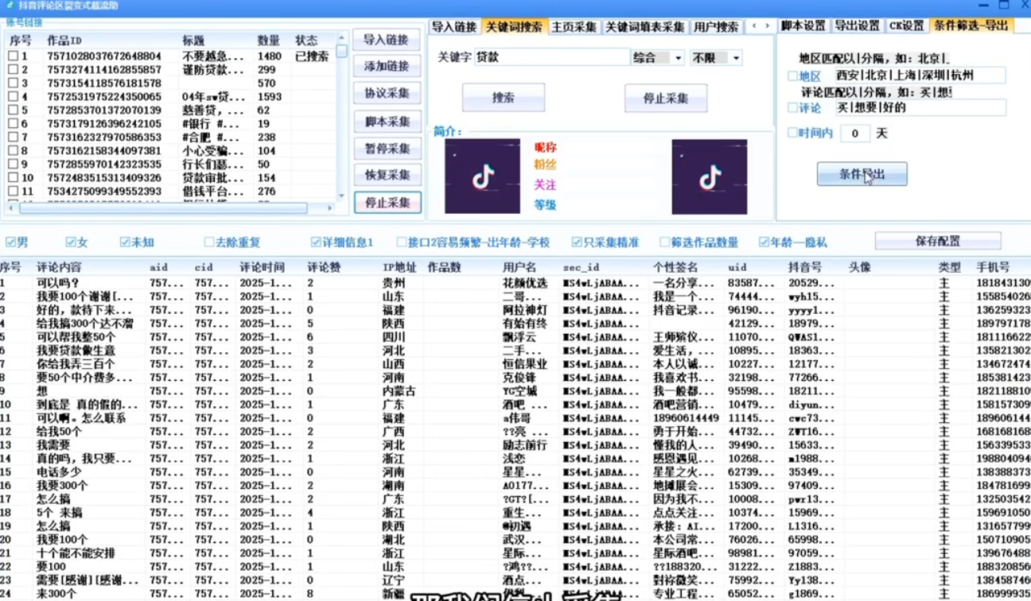Open the 主页采集 tab
1031x601 pixels.
pos(574,26)
